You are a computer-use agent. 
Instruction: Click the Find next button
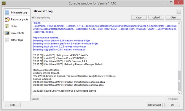pos(173,99)
